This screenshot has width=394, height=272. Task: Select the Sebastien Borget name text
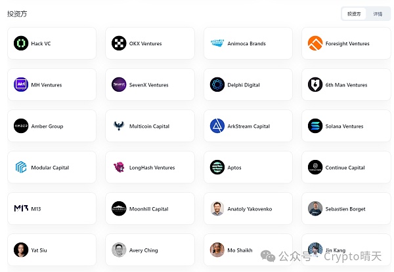pos(345,209)
